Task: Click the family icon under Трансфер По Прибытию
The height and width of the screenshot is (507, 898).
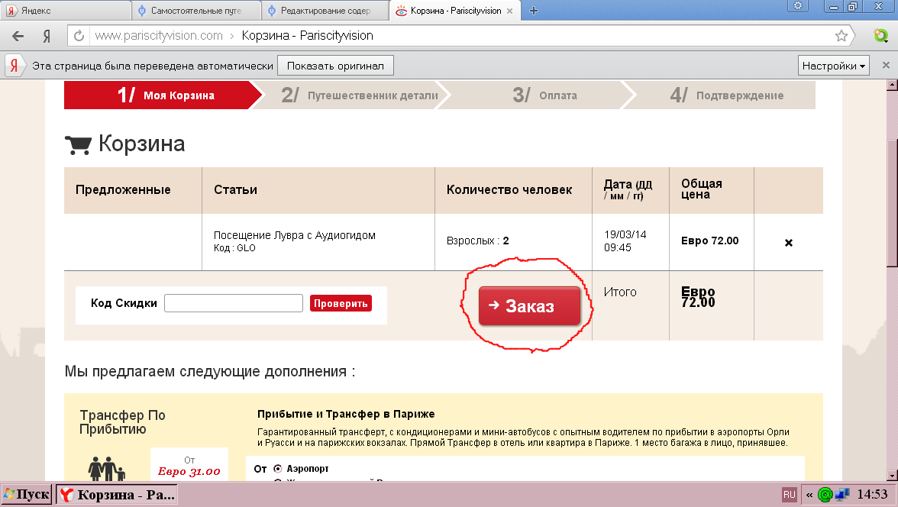Action: pyautogui.click(x=107, y=469)
